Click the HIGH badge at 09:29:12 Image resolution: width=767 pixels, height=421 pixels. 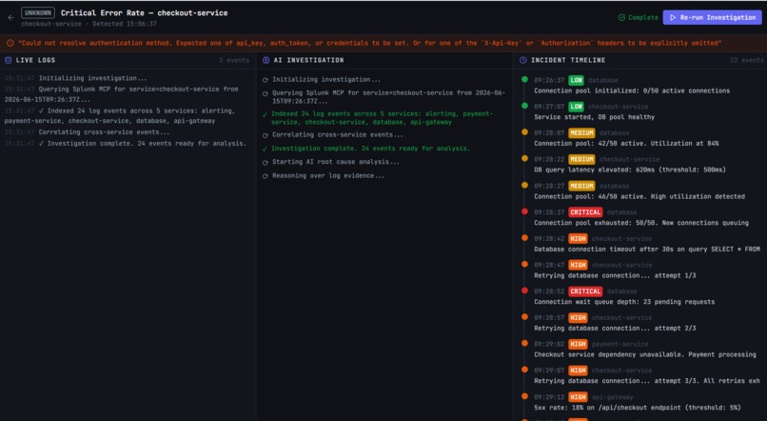pos(578,397)
